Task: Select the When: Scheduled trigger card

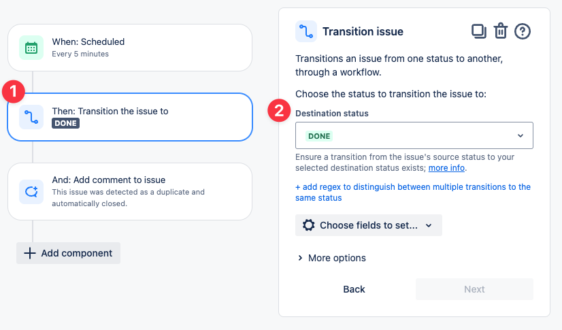Action: (x=129, y=48)
